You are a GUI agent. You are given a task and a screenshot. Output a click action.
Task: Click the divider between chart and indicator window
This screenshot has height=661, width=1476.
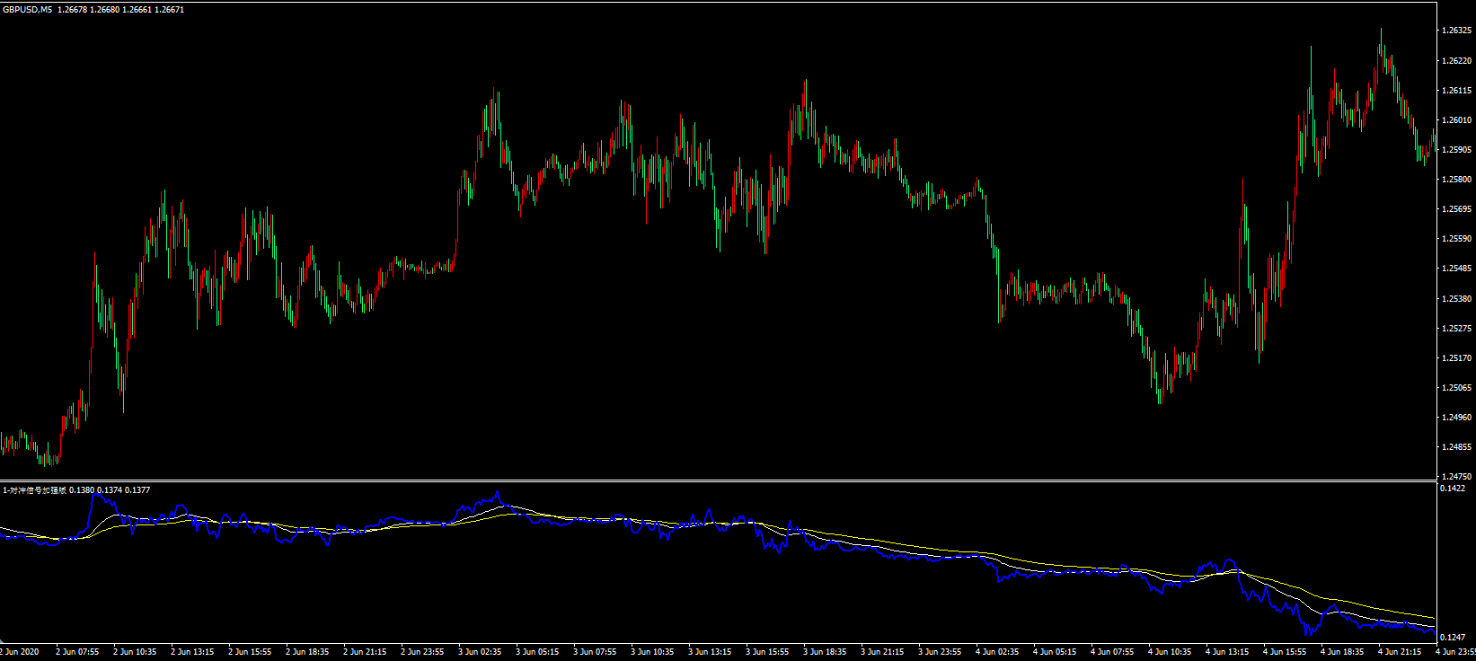click(719, 480)
